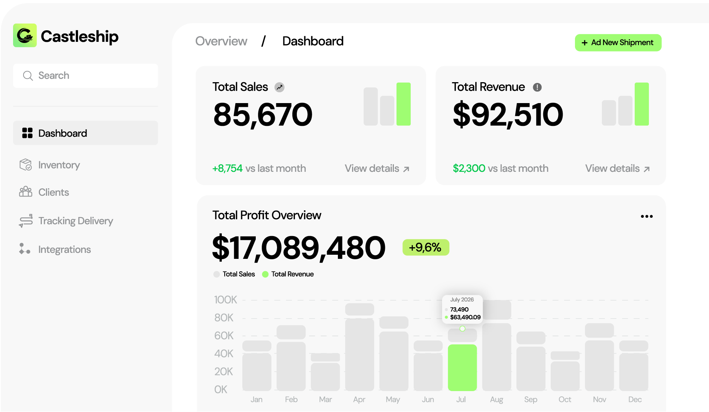Navigate to Overview breadcrumb
The image size is (709, 412).
click(x=221, y=41)
